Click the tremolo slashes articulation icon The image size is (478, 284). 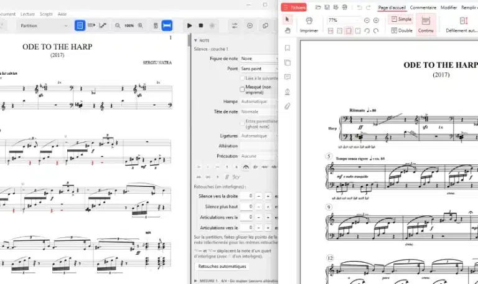pyautogui.click(x=227, y=177)
